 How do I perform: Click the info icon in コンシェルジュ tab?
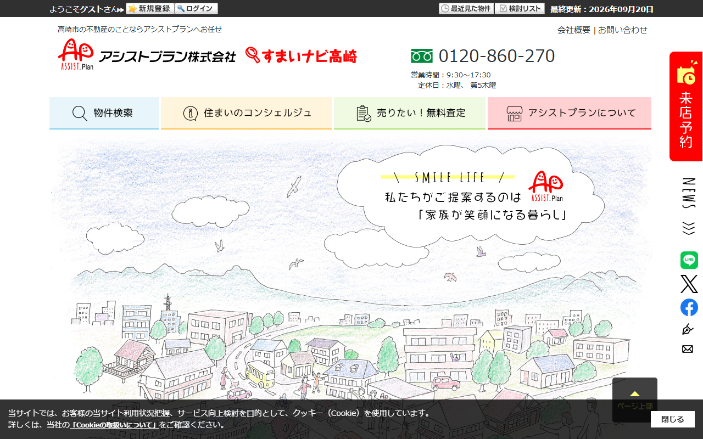191,114
